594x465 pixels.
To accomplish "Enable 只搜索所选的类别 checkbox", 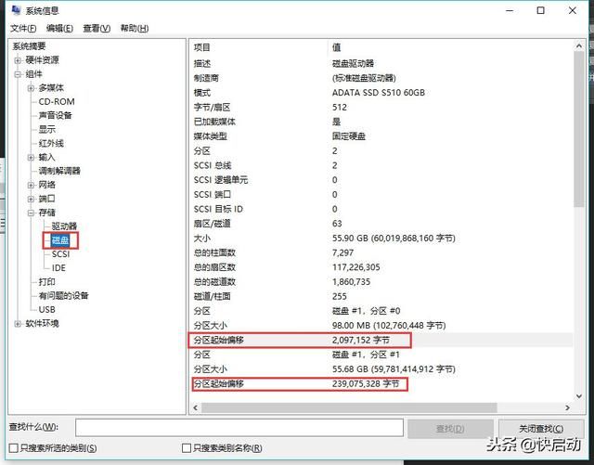I will [14, 448].
